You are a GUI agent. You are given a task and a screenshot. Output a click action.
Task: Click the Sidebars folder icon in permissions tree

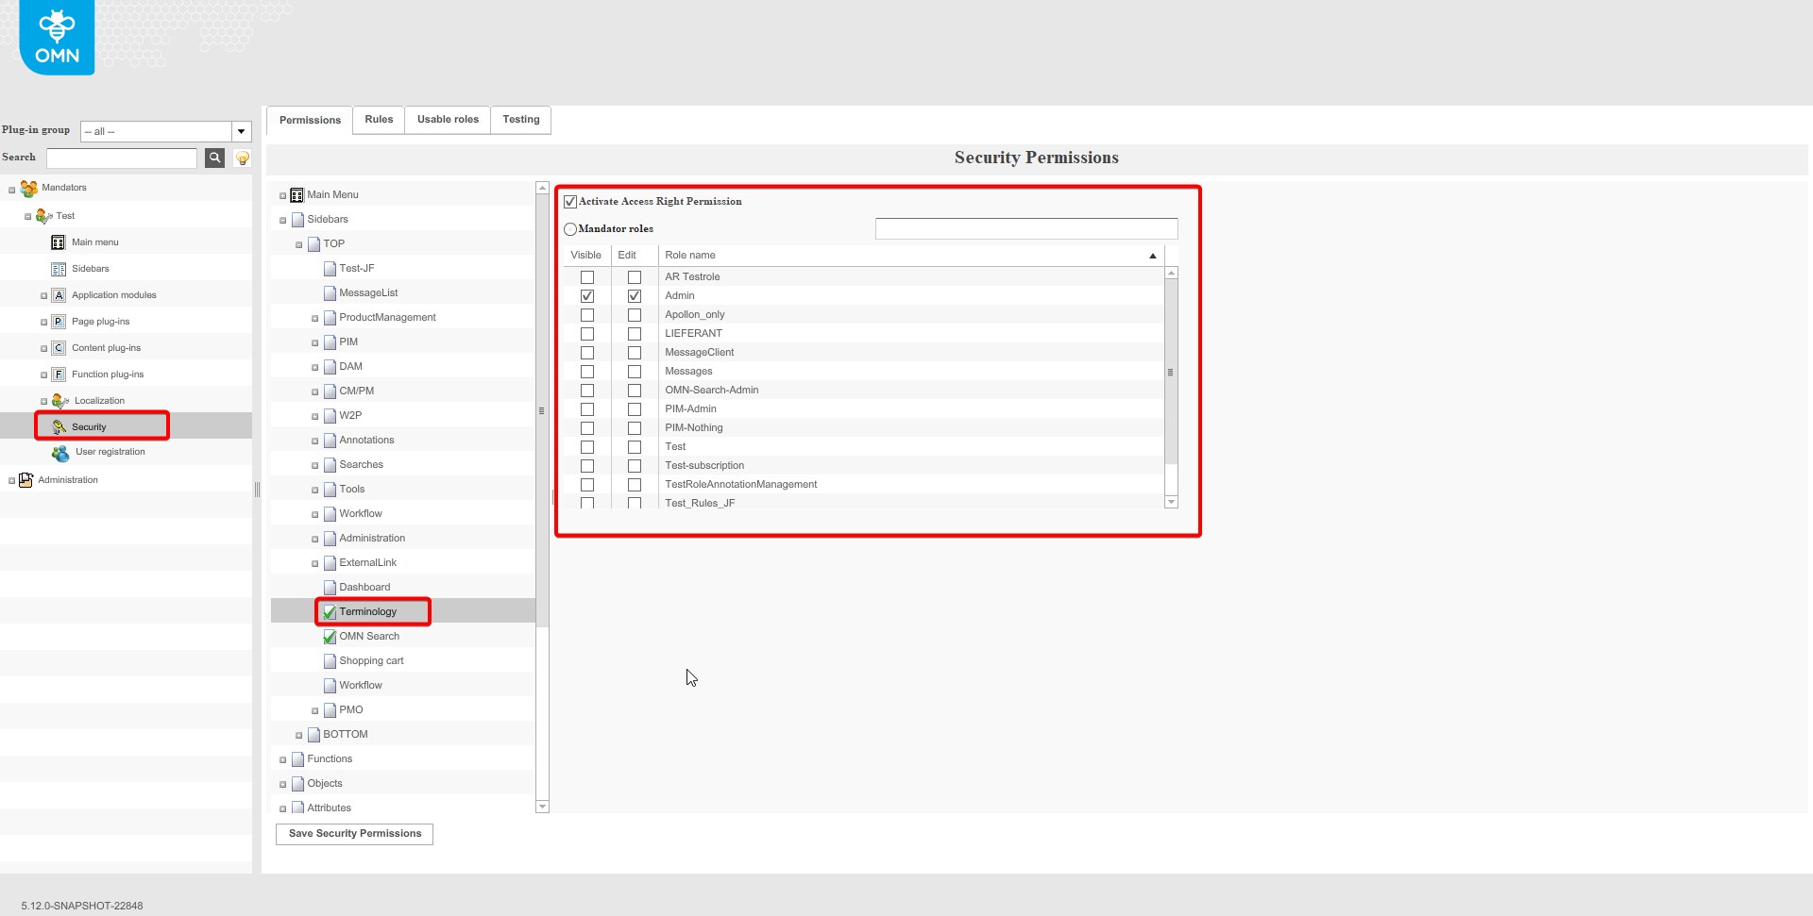pyautogui.click(x=297, y=220)
